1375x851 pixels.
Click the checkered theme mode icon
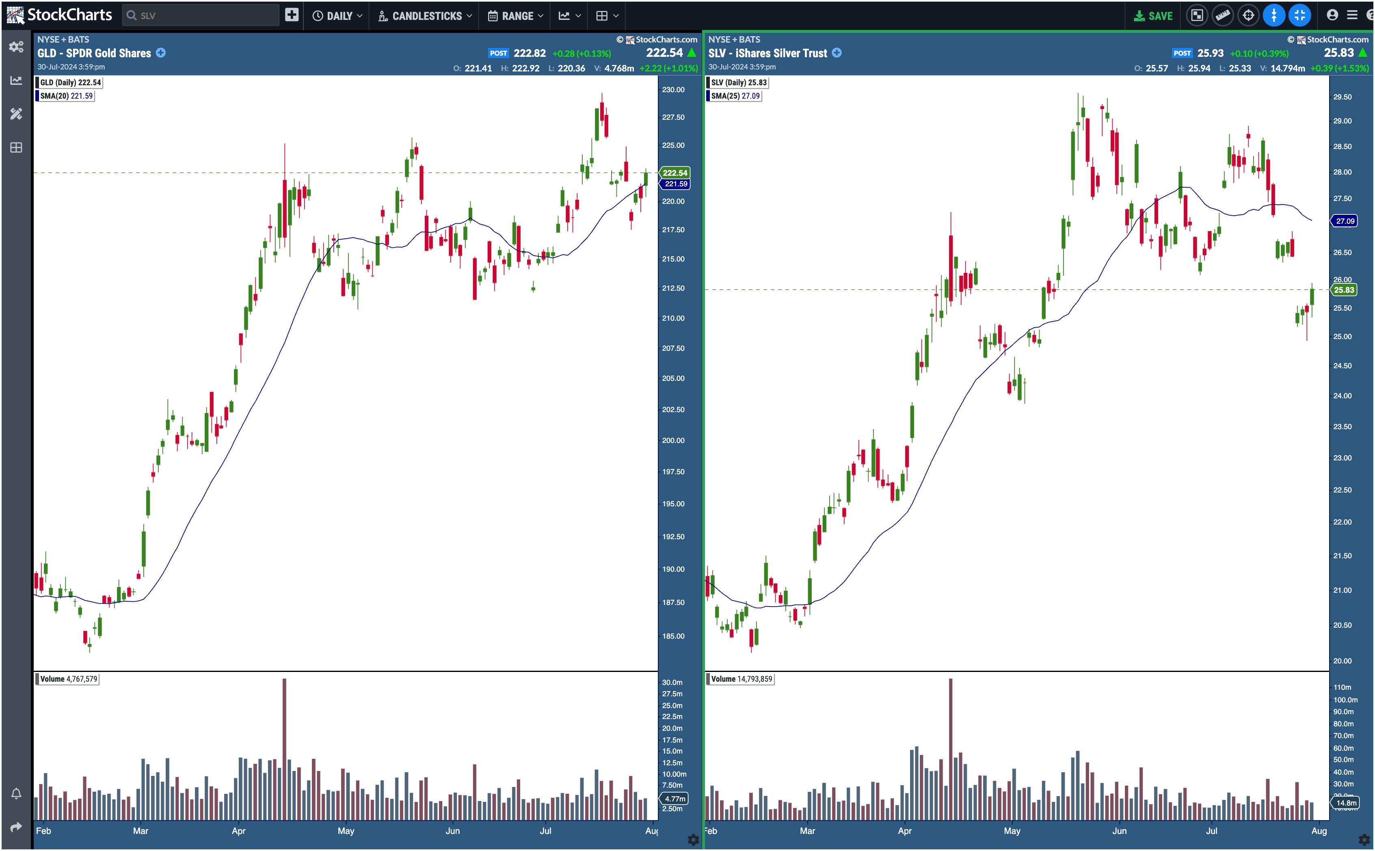(x=1197, y=16)
